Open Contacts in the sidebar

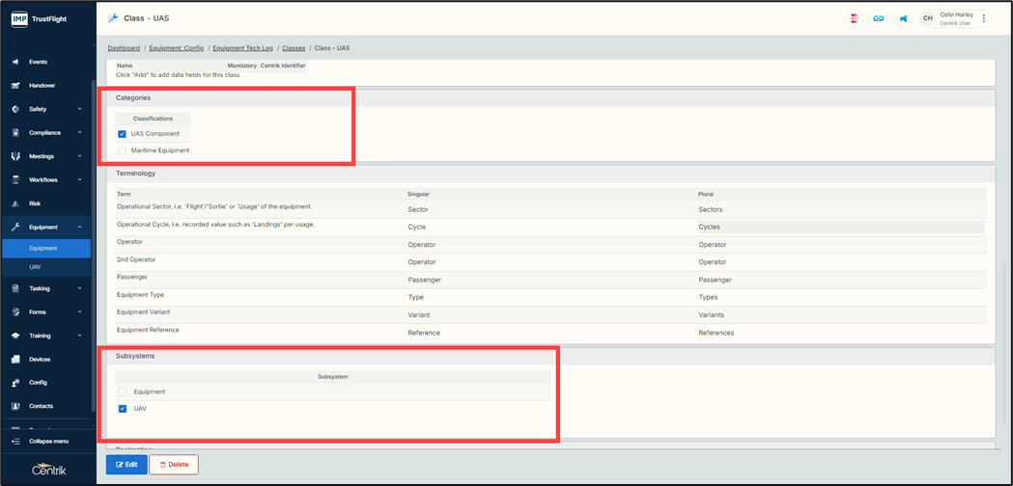pos(41,406)
